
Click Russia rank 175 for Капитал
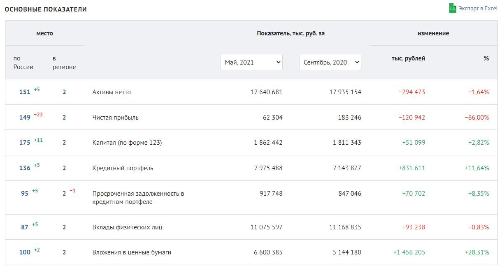coord(25,143)
